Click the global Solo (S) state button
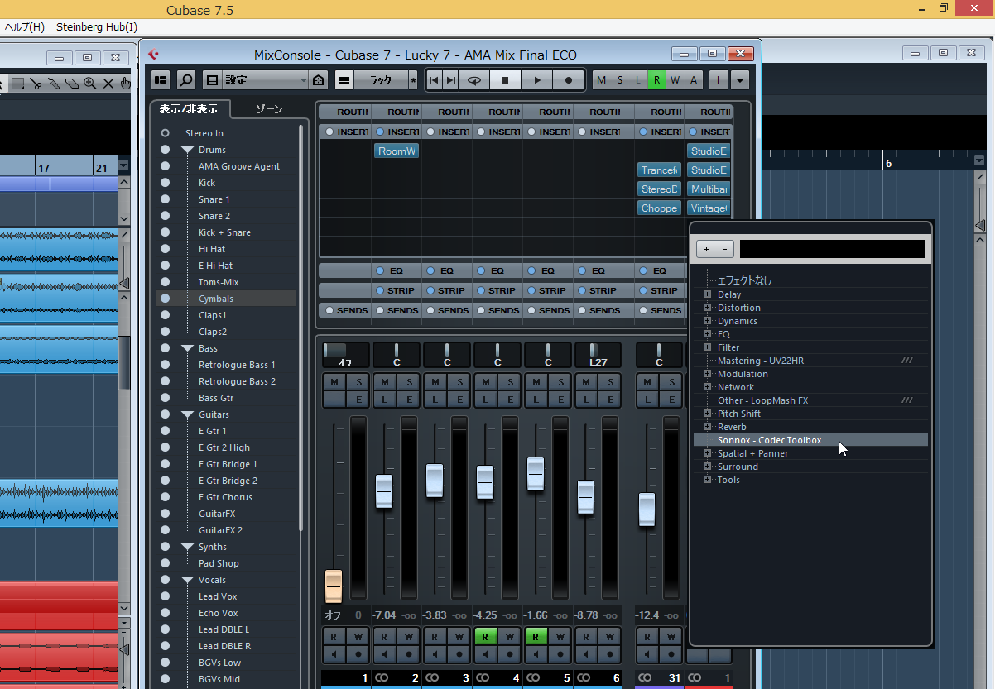 (620, 80)
